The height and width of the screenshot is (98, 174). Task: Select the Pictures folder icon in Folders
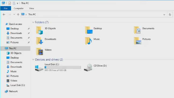pos(137,41)
